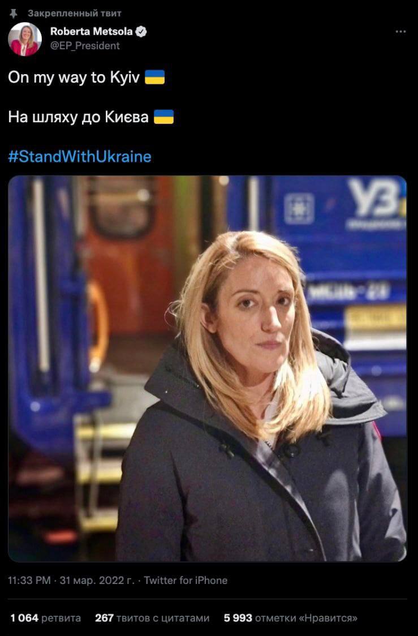View the 267 твитов с цитатами list
418x636 pixels.
tap(152, 618)
